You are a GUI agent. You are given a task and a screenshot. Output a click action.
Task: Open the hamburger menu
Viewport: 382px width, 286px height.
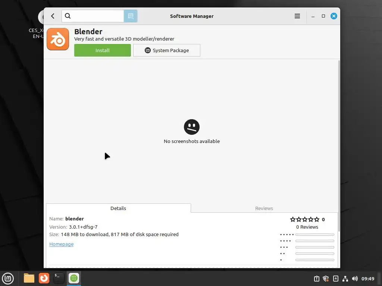pyautogui.click(x=297, y=16)
